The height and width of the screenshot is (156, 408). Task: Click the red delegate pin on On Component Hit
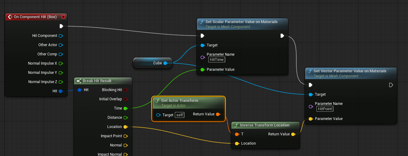pos(63,17)
